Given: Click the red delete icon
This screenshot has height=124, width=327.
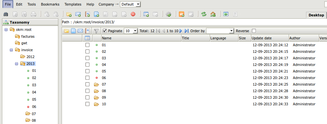Looking at the screenshot, I should pos(133,14).
